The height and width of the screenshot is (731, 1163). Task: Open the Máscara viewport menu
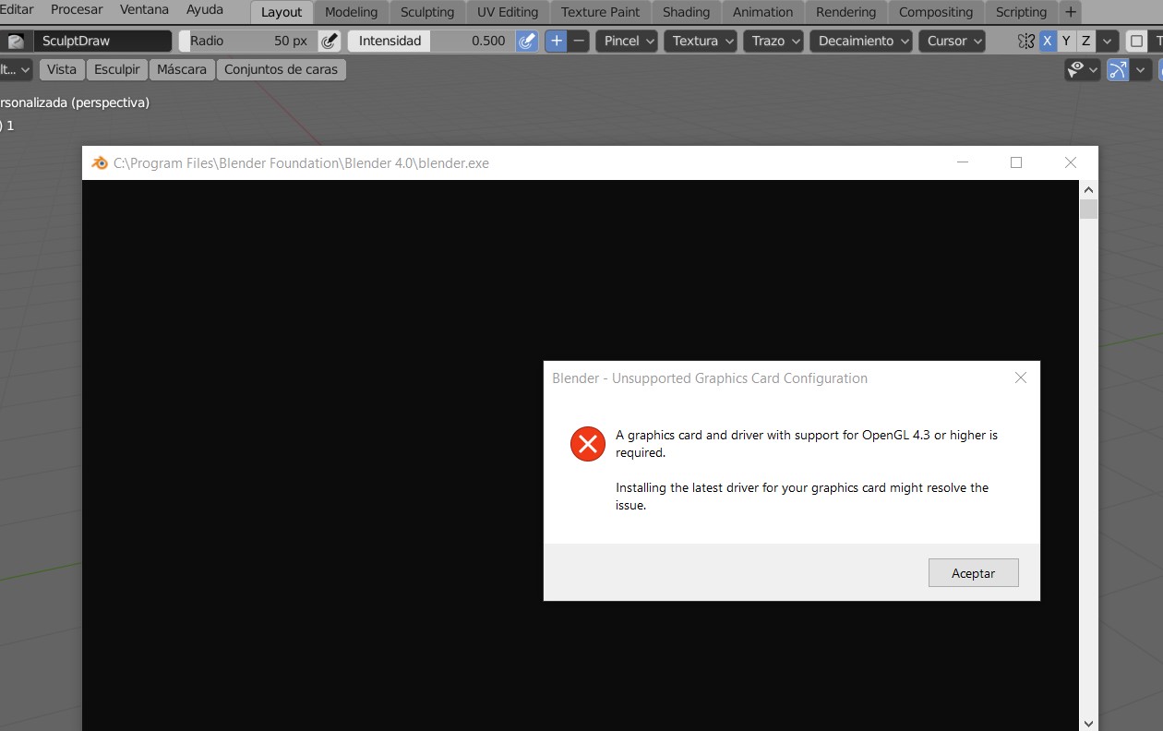[x=182, y=70]
